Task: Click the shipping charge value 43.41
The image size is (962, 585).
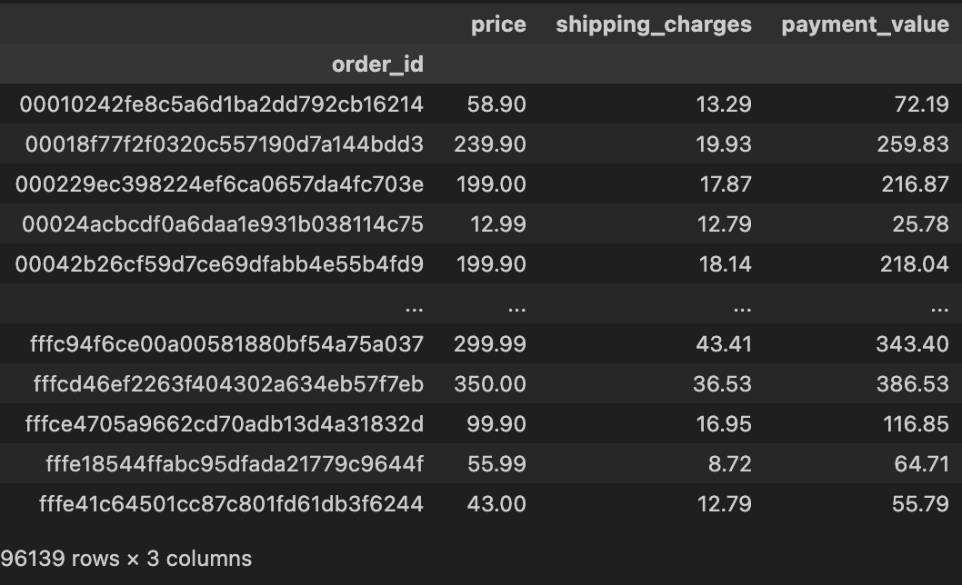Action: coord(724,343)
